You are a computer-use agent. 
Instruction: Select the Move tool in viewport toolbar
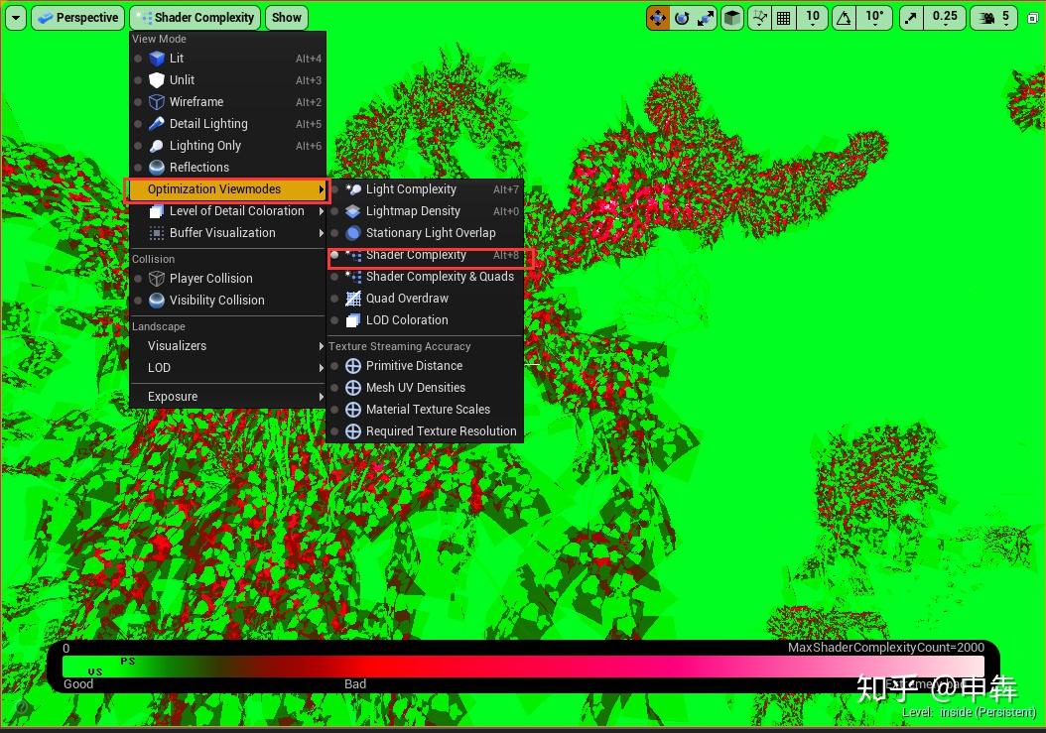coord(658,18)
